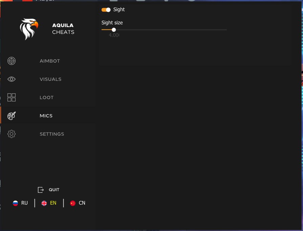Disable the Sight toggle switch
303x231 pixels.
click(106, 10)
